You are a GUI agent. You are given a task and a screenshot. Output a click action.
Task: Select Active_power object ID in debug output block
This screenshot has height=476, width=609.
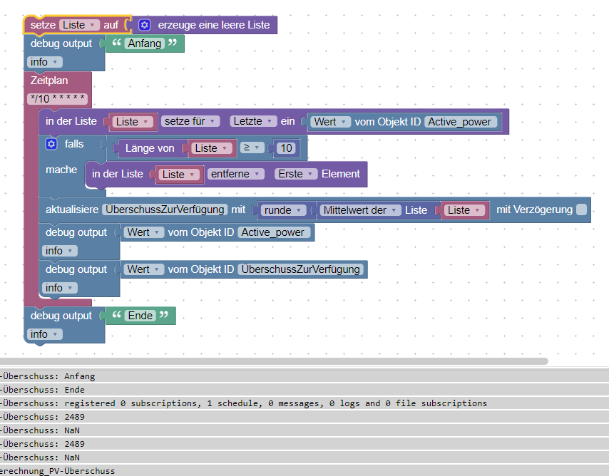coord(273,232)
